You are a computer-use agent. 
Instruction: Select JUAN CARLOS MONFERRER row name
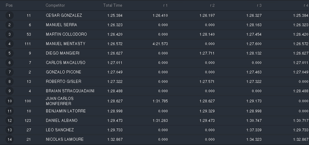point(60,101)
